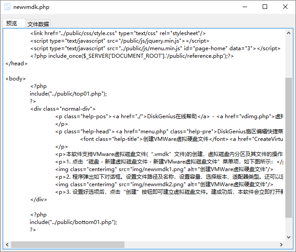Click the include_once reference.php line
Screen dimensions: 296x252
[132, 56]
